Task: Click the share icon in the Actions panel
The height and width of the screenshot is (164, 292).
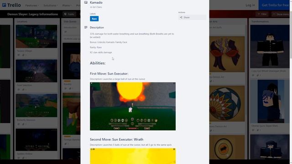Action: pos(181,17)
